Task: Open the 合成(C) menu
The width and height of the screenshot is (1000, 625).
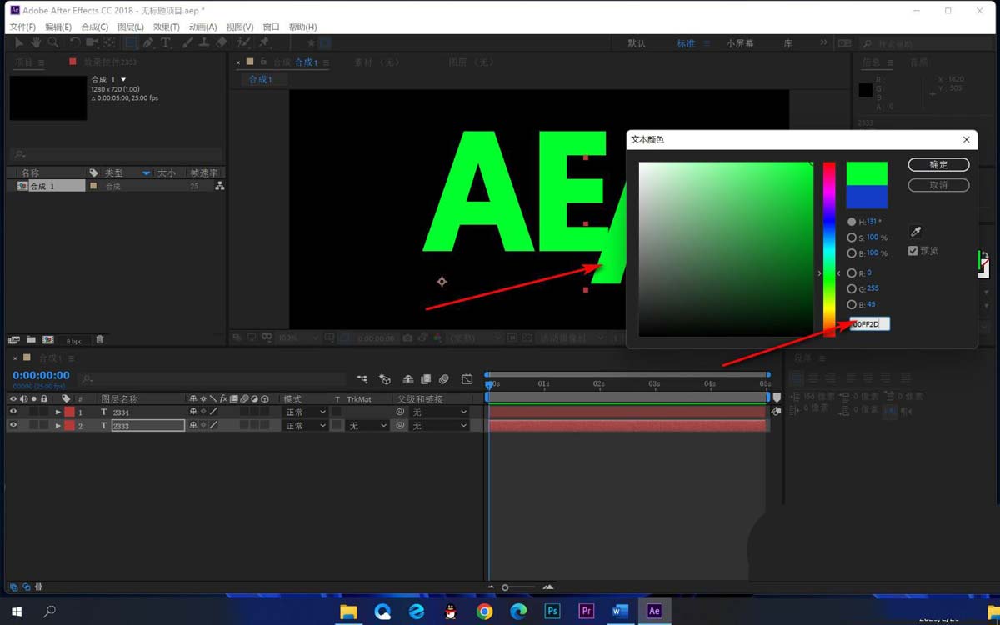Action: tap(95, 27)
